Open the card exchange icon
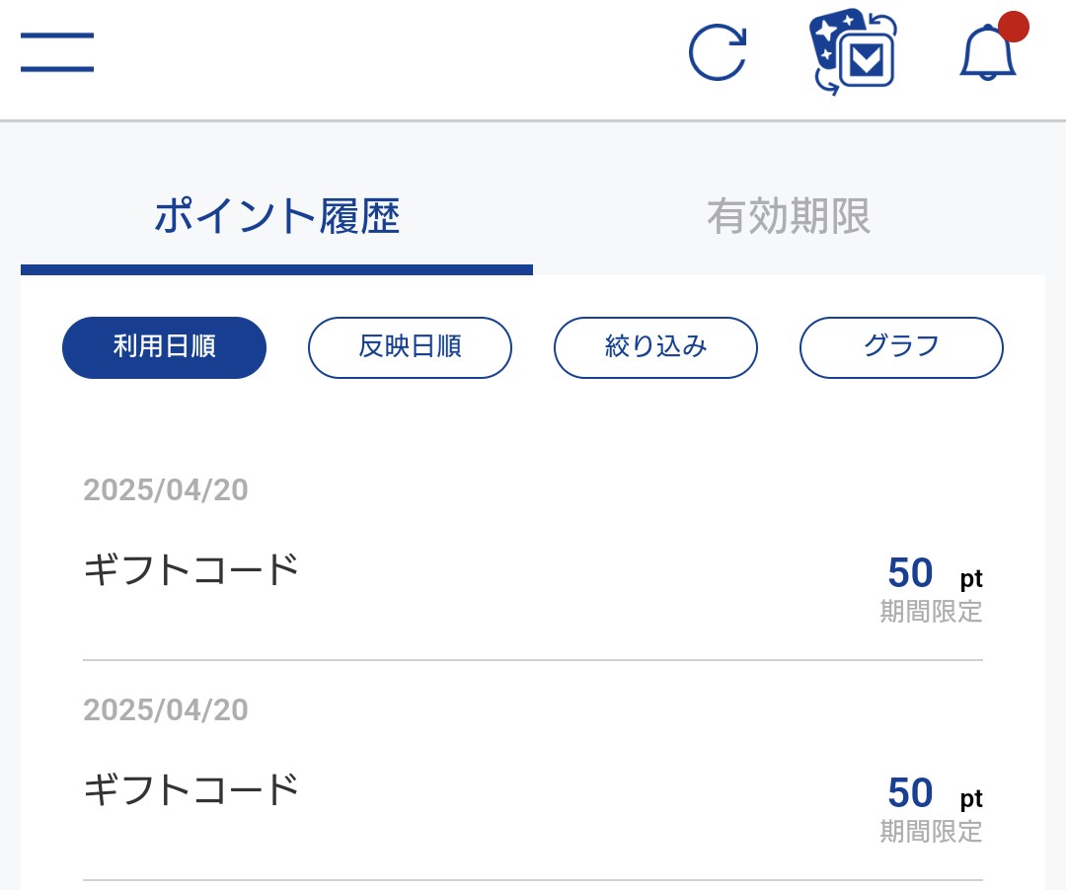 853,51
